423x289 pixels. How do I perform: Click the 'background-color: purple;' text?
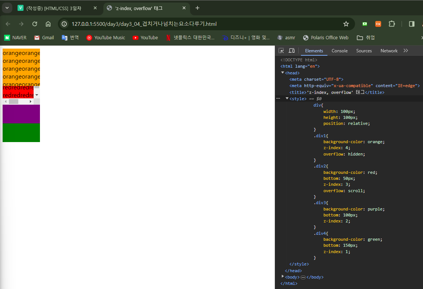pyautogui.click(x=354, y=209)
